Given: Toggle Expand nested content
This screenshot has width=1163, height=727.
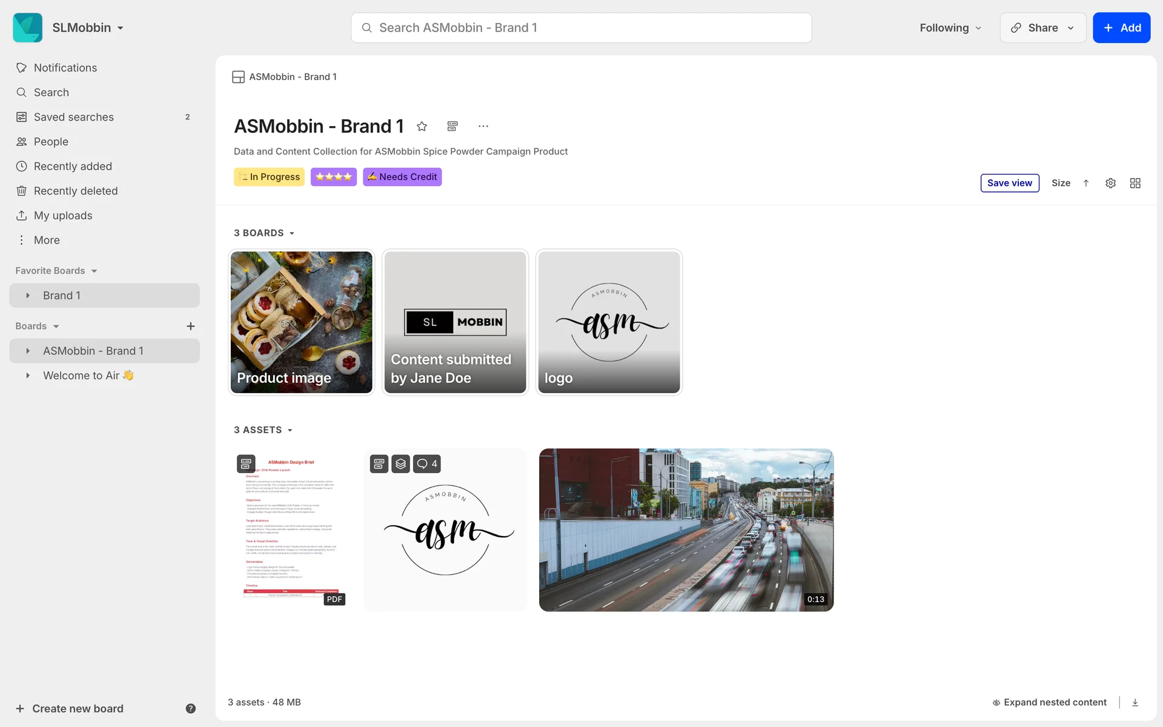Looking at the screenshot, I should coord(1049,702).
